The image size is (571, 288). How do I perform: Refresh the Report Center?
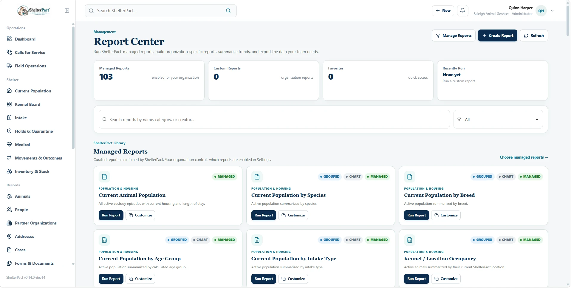[534, 35]
